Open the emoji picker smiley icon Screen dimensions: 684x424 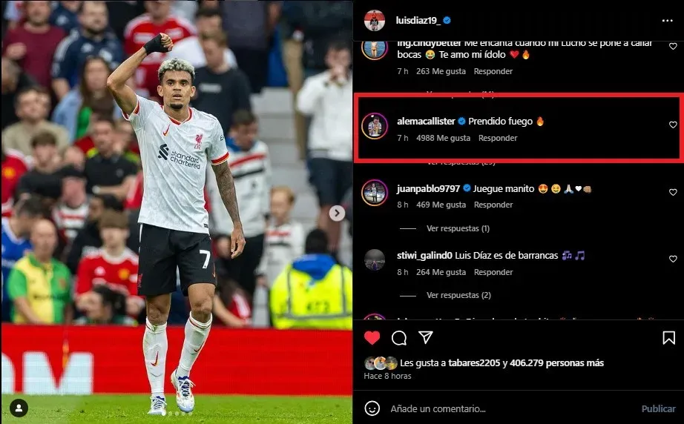372,408
